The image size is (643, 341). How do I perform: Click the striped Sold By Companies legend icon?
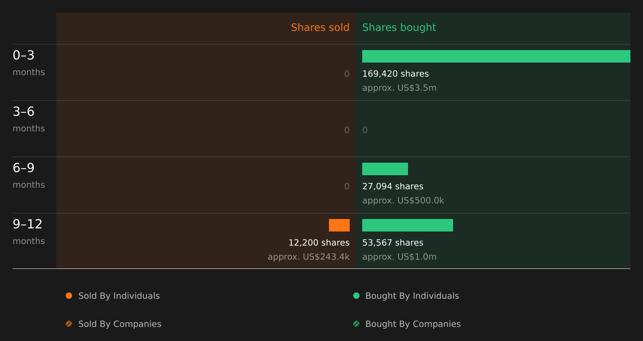pyautogui.click(x=69, y=324)
